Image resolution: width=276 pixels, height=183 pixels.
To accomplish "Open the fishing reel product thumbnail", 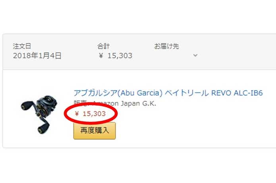I will click(39, 115).
